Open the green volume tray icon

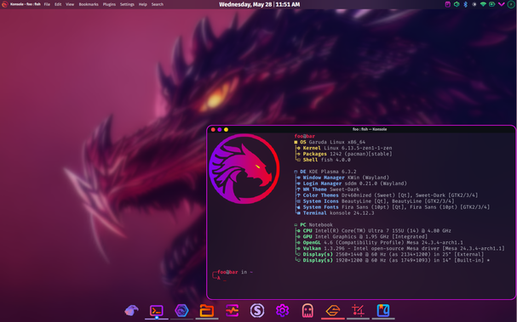457,4
